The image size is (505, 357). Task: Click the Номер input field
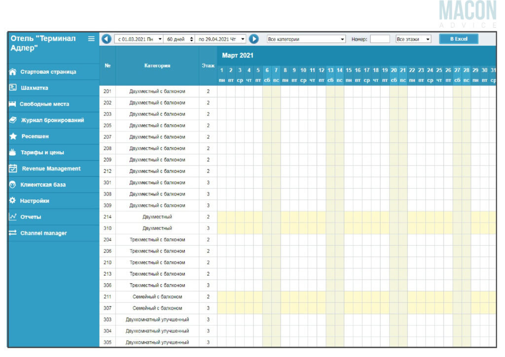tap(380, 39)
